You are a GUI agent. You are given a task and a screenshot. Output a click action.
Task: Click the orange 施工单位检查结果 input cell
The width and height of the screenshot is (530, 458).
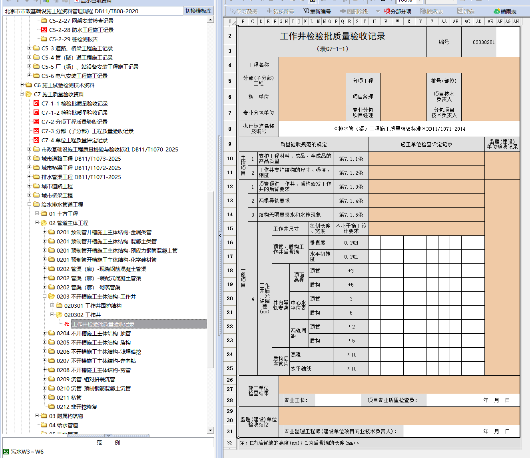pyautogui.click(x=399, y=384)
